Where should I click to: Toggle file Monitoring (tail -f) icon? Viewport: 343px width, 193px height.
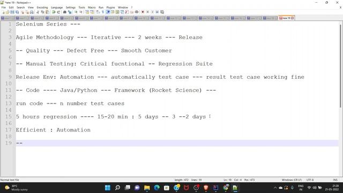coord(137,12)
